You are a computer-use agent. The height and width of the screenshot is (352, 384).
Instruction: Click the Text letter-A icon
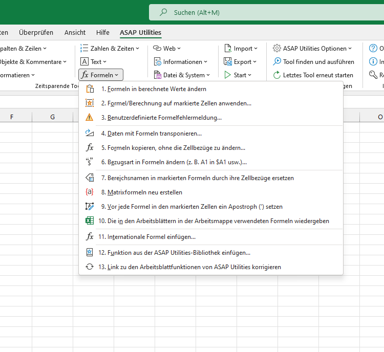click(x=84, y=61)
